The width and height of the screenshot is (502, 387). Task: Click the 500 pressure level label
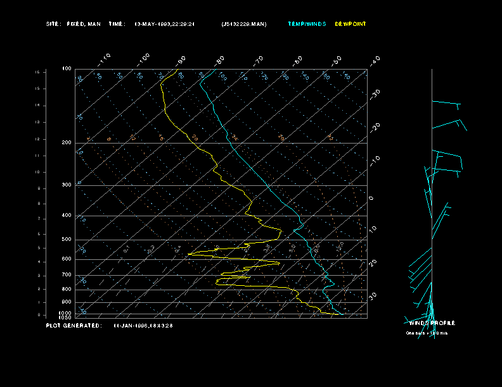(x=67, y=239)
